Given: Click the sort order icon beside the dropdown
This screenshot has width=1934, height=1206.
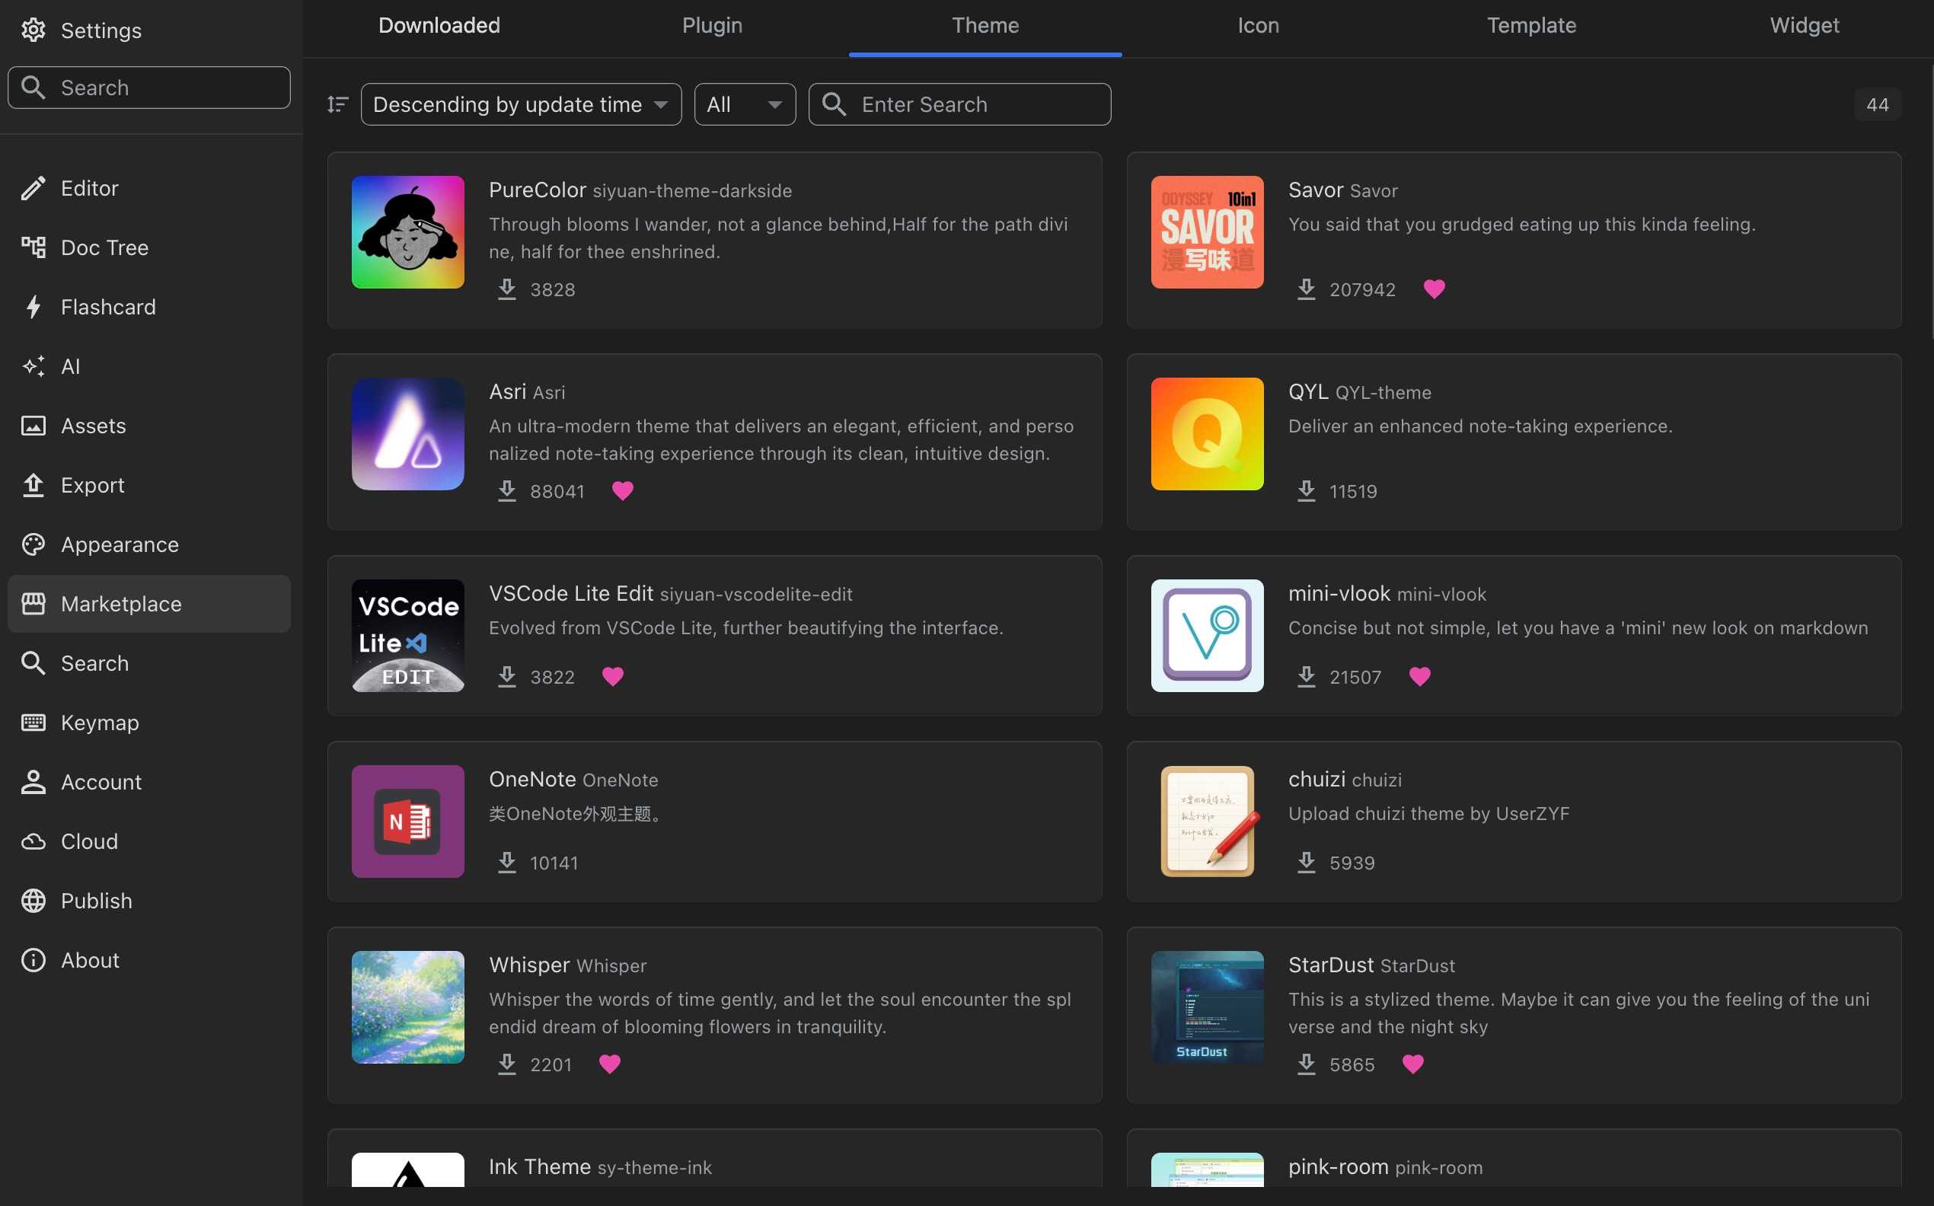Looking at the screenshot, I should tap(337, 104).
